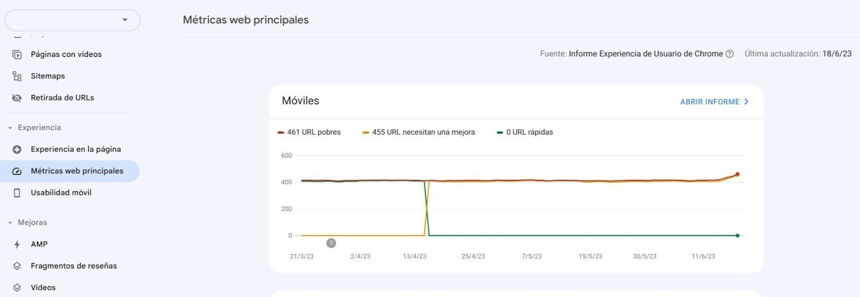860x297 pixels.
Task: Click the annotation marker 1 on timeline
Action: click(331, 243)
